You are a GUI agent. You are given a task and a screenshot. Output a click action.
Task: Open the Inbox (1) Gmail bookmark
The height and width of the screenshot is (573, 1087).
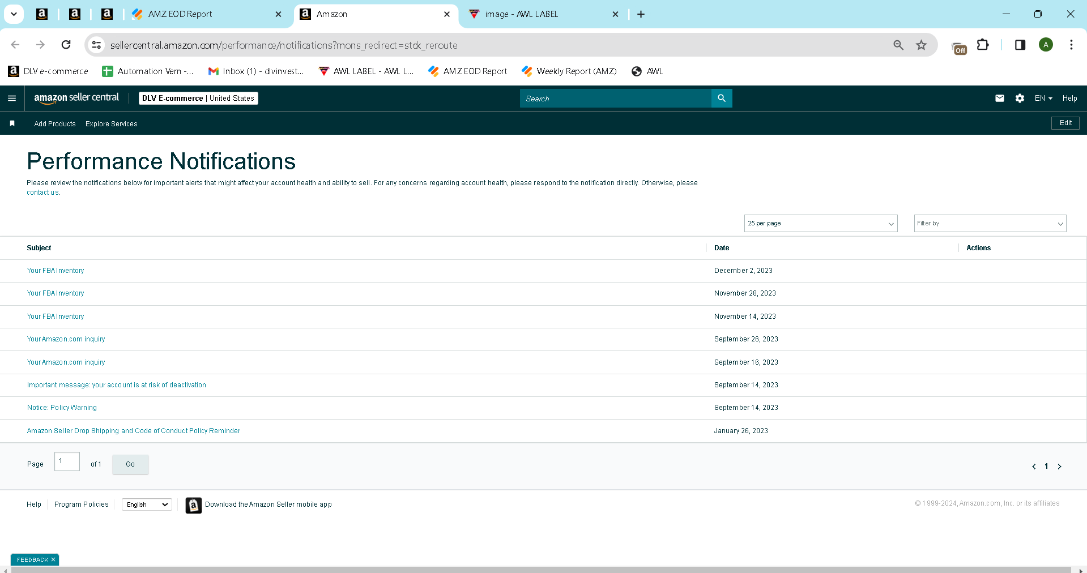click(x=256, y=71)
